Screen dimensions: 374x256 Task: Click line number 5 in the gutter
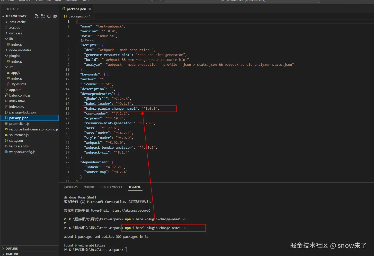68,45
